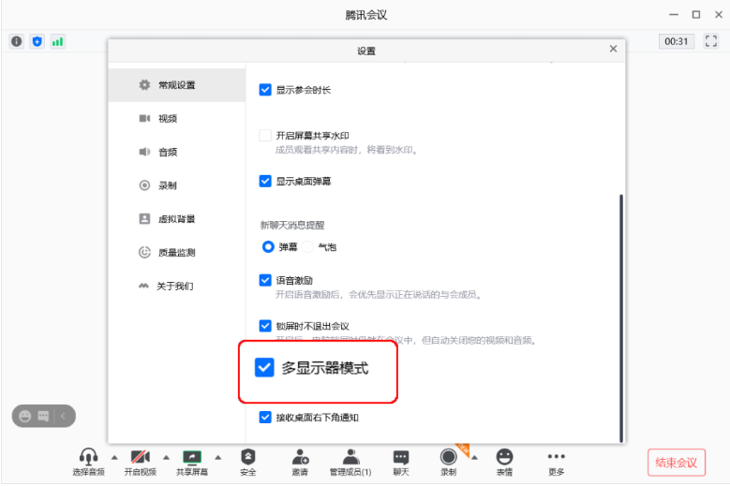Image resolution: width=730 pixels, height=486 pixels.
Task: Click the security shield icon in toolbar
Action: click(247, 457)
